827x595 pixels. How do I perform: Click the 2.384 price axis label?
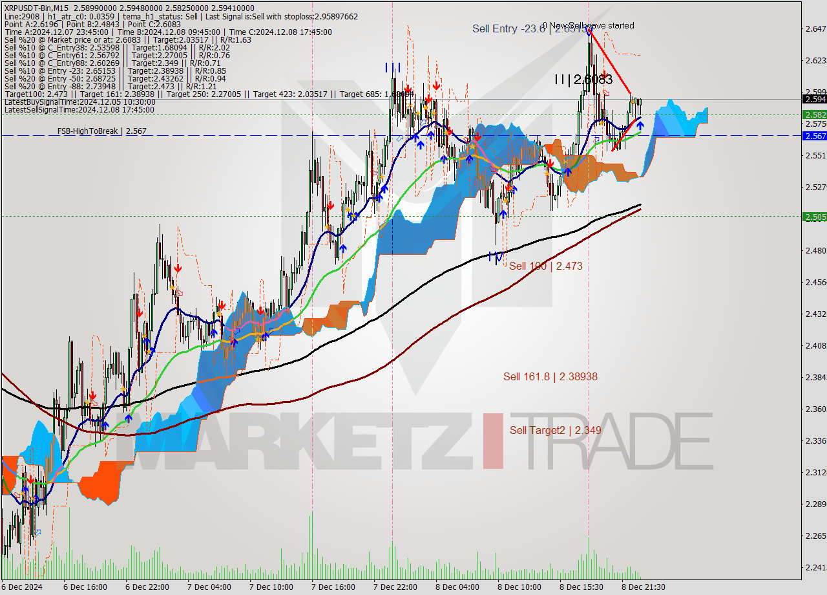click(815, 377)
